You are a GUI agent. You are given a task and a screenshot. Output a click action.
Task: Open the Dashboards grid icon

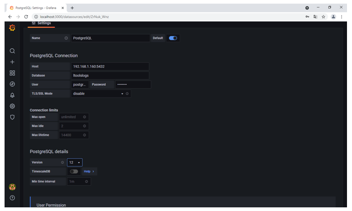[12, 73]
